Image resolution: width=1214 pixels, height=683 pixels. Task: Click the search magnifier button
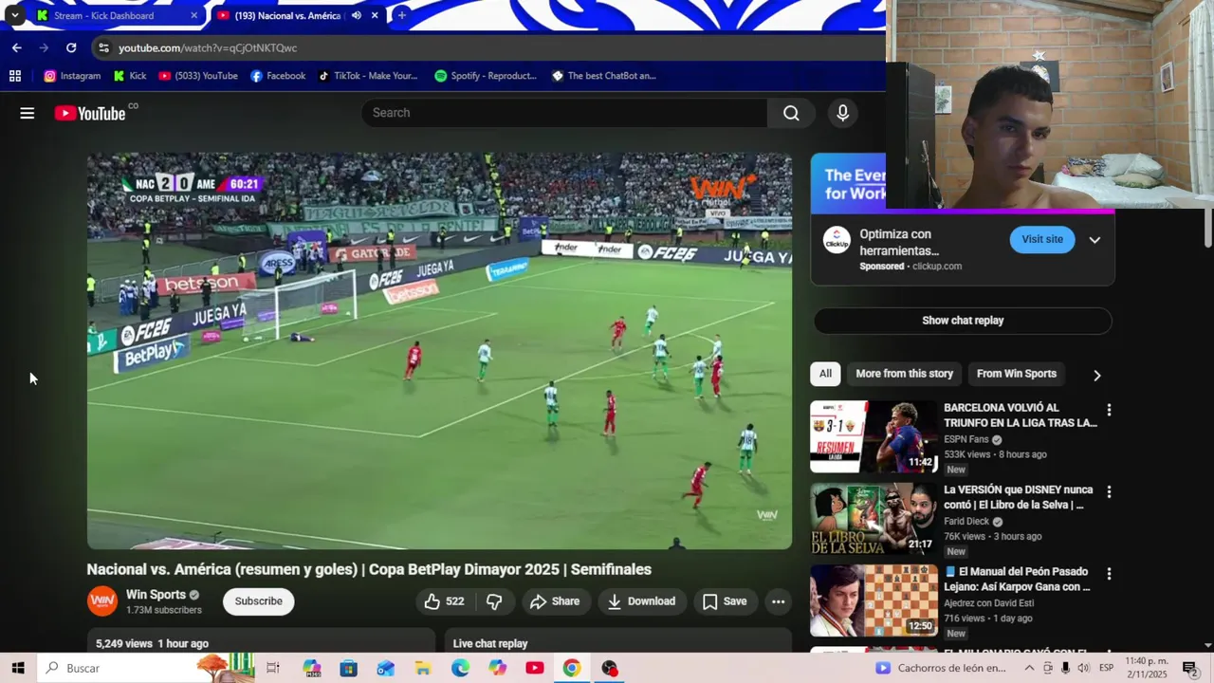point(791,113)
